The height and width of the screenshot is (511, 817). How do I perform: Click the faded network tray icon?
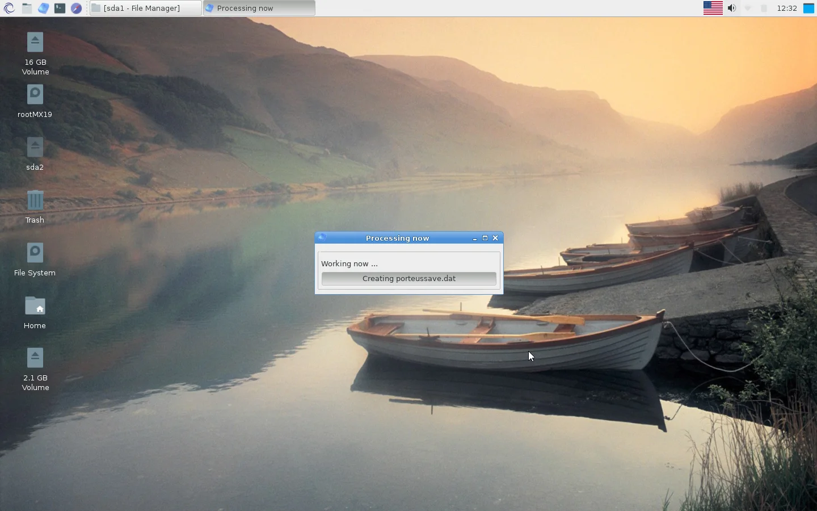[x=748, y=8]
